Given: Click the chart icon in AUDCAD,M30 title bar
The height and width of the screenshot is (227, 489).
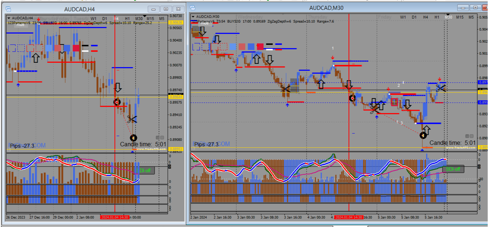Looking at the screenshot, I should [193, 8].
